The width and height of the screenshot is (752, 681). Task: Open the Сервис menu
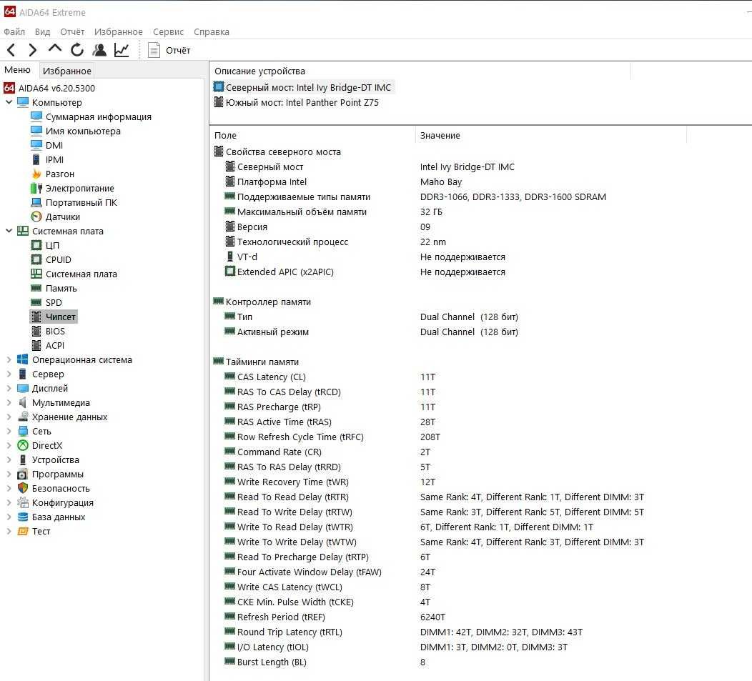168,31
